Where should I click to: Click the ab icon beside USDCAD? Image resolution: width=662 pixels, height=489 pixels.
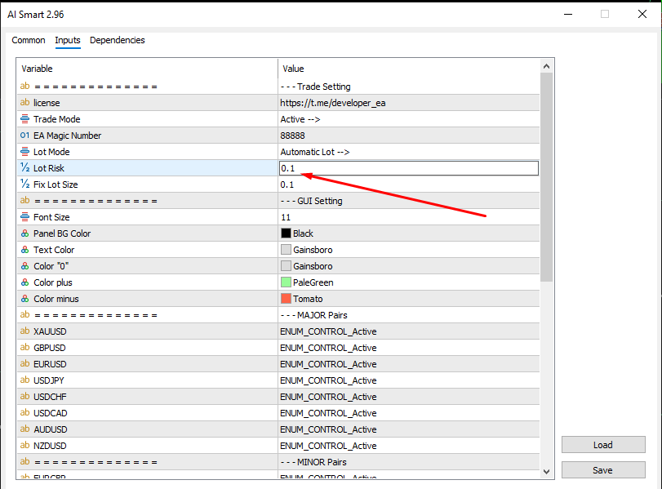pyautogui.click(x=25, y=412)
